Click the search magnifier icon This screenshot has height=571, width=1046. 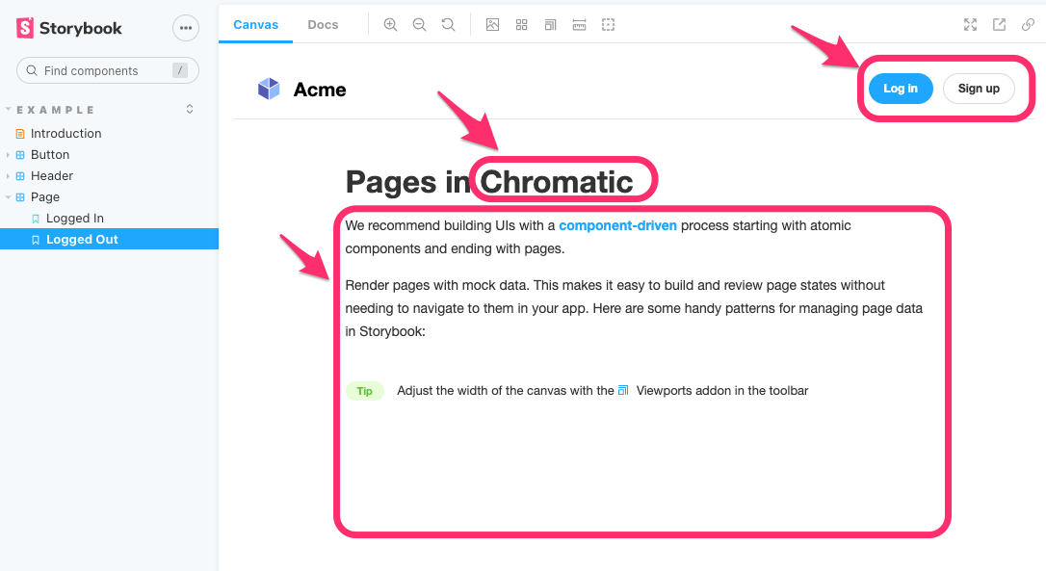click(x=32, y=70)
